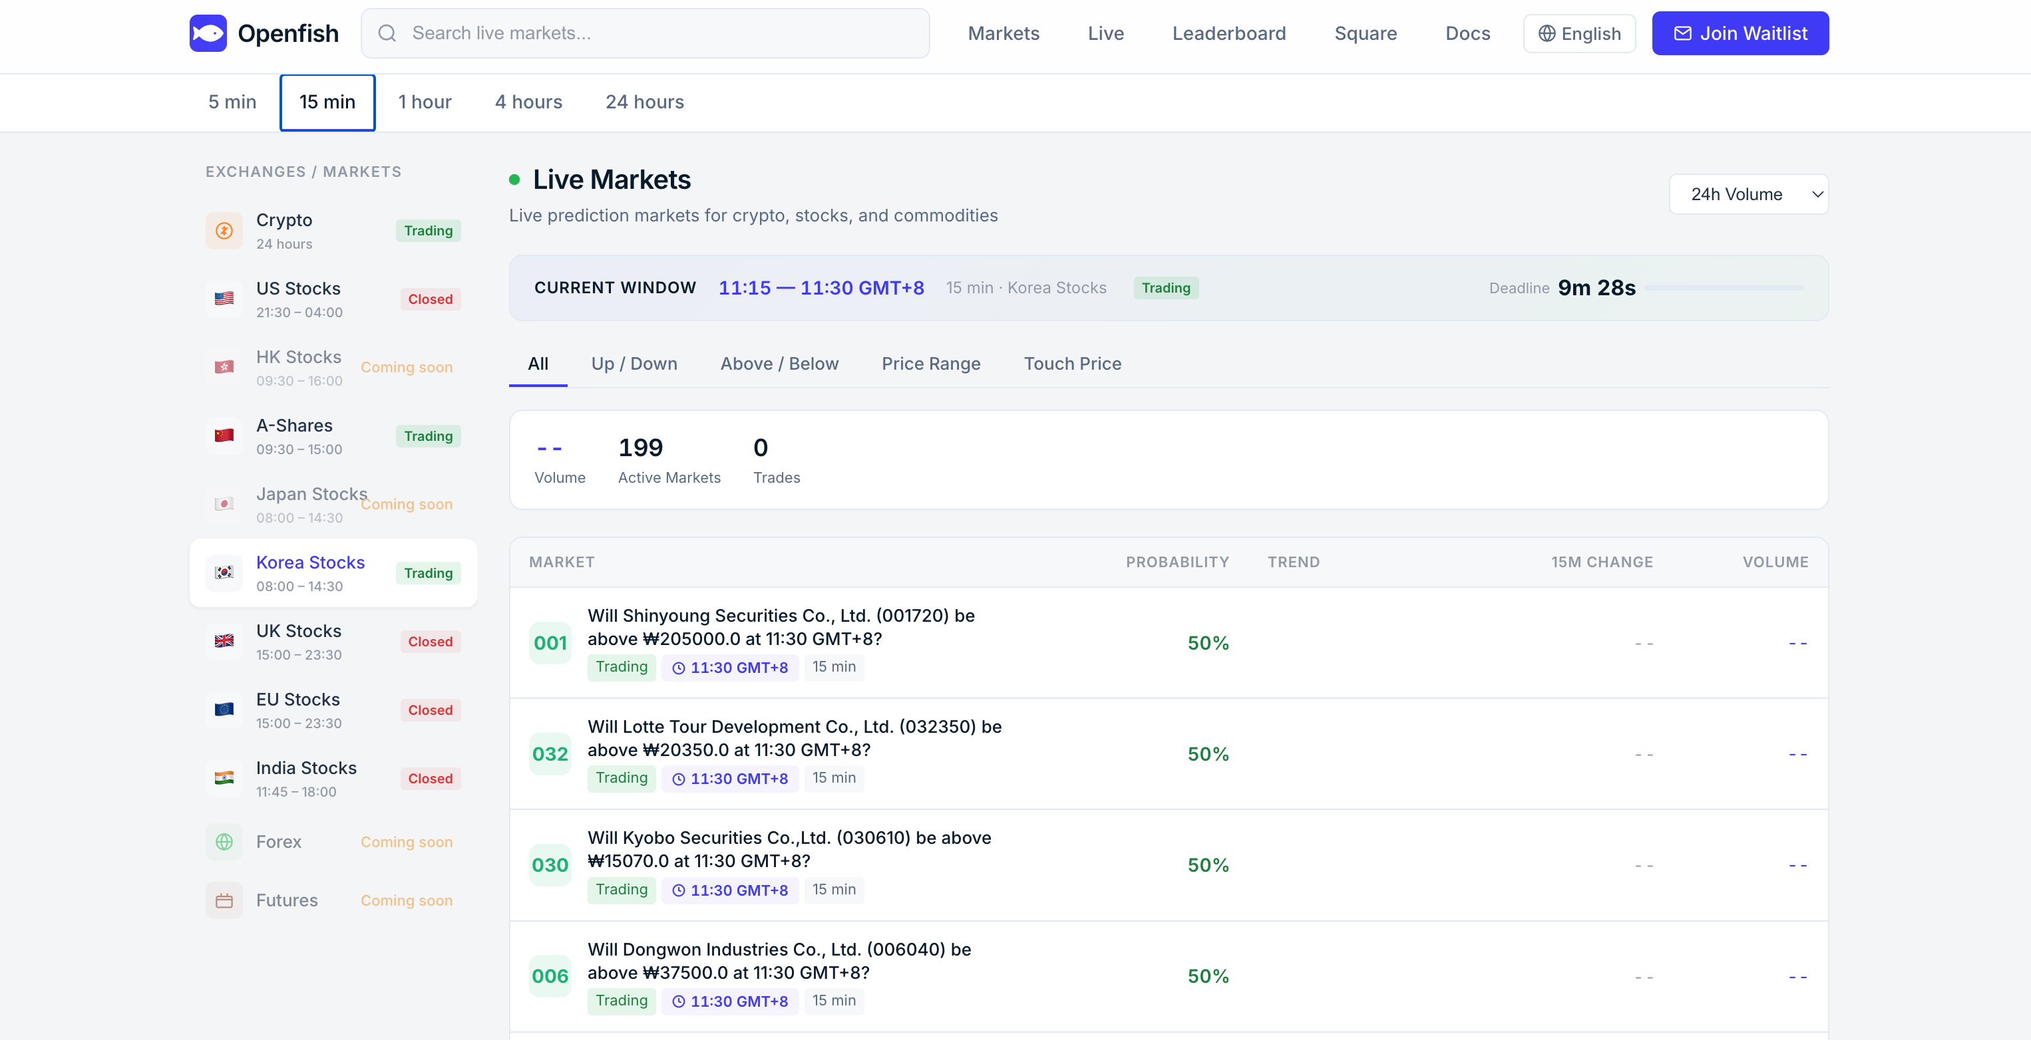Click the Openfish brand name
2031x1040 pixels.
pos(287,33)
